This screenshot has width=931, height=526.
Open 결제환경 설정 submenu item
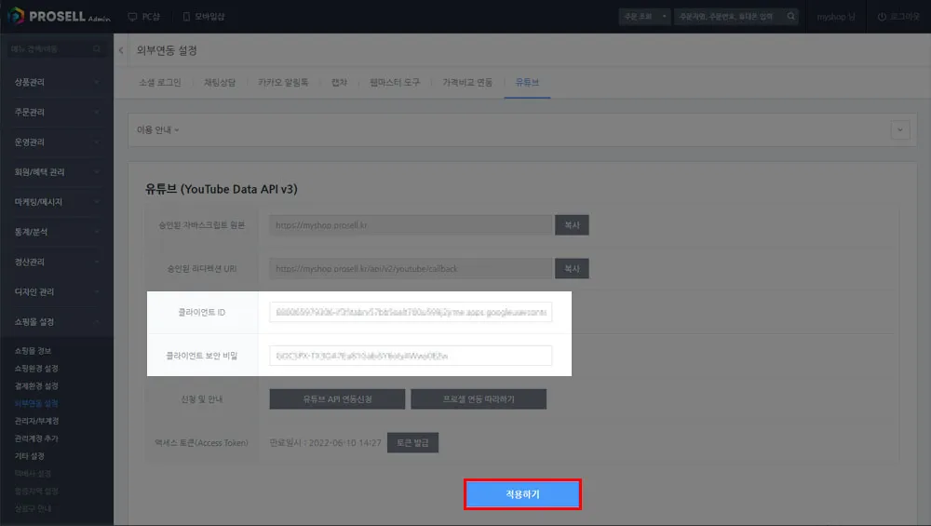point(36,386)
